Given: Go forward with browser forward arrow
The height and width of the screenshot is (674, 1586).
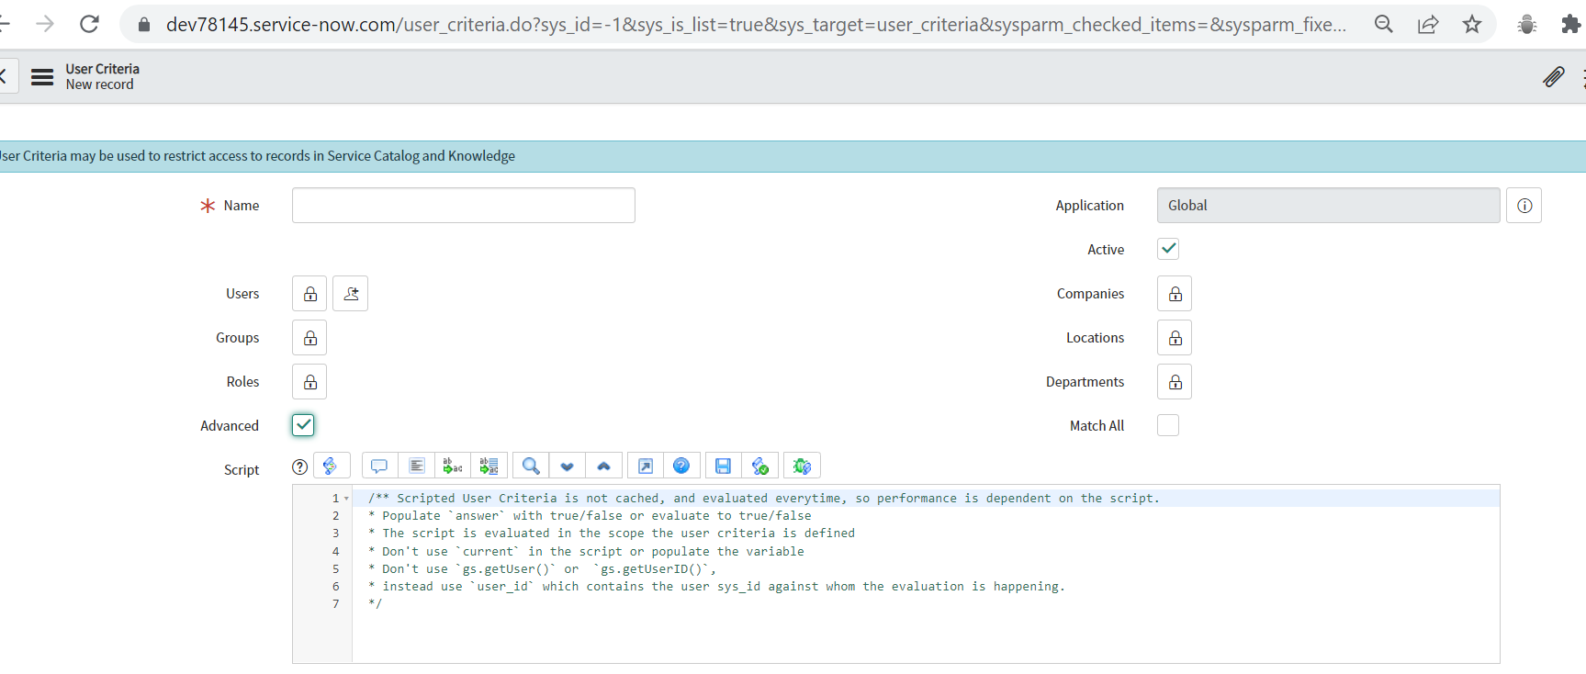Looking at the screenshot, I should coord(44,24).
